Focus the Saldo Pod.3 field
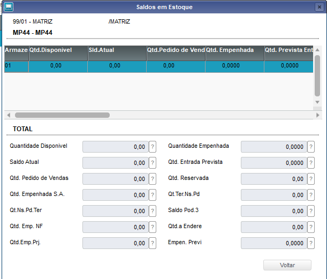 274,211
